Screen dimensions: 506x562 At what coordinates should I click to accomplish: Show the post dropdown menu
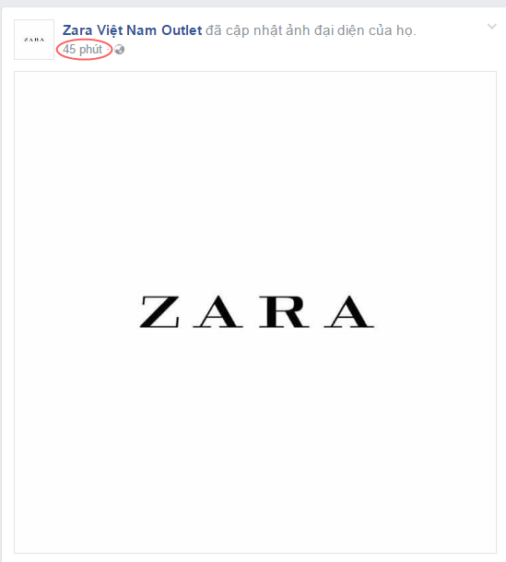[x=492, y=26]
